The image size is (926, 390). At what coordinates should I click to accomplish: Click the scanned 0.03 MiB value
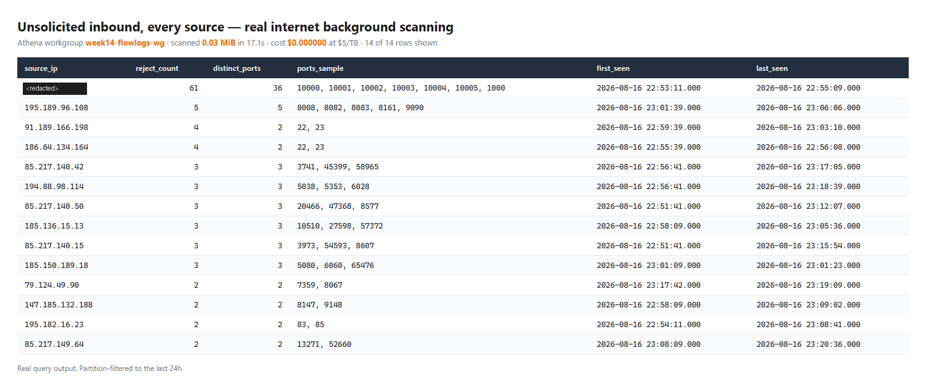pos(219,43)
